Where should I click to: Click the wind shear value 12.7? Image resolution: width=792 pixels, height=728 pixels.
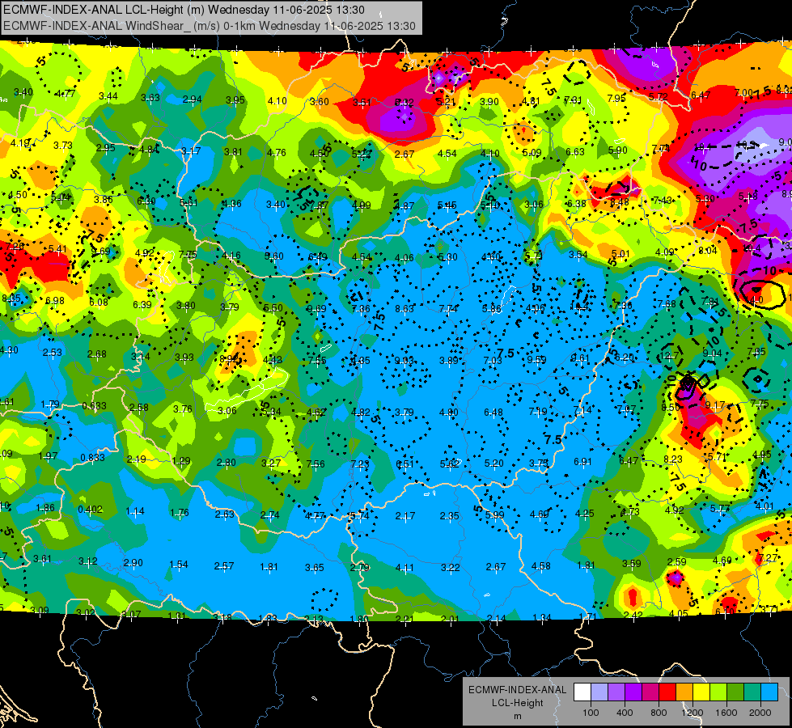(670, 356)
